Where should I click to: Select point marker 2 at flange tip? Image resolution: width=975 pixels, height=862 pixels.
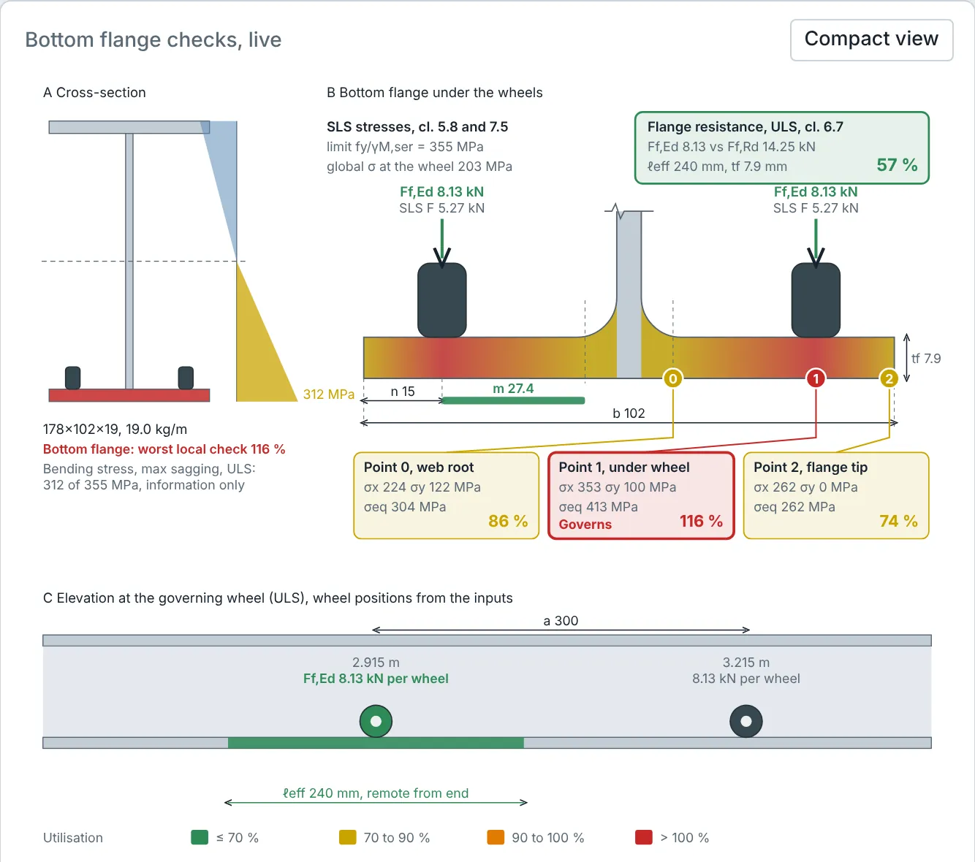[889, 378]
